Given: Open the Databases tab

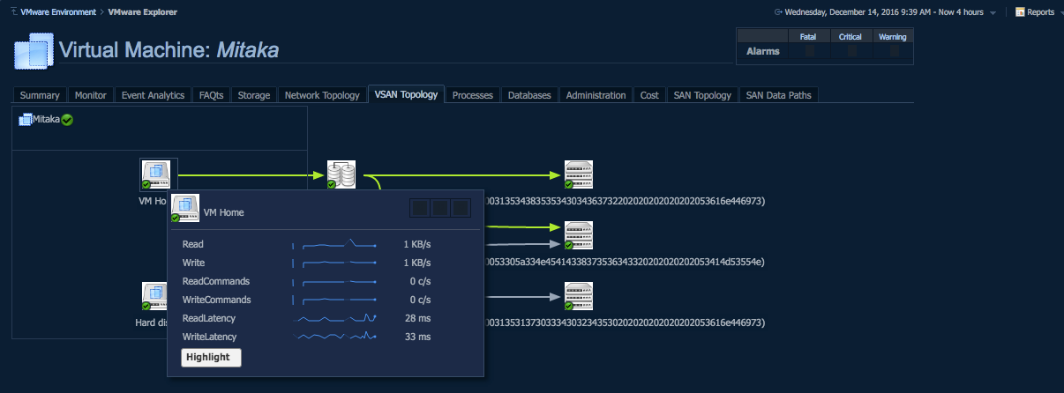Looking at the screenshot, I should (529, 95).
